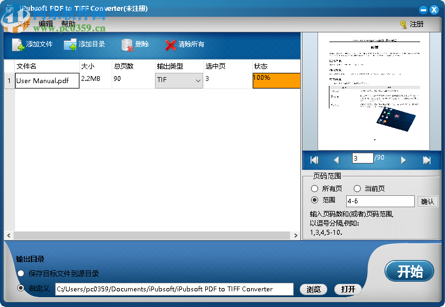Click the 100% orange progress bar

[277, 81]
